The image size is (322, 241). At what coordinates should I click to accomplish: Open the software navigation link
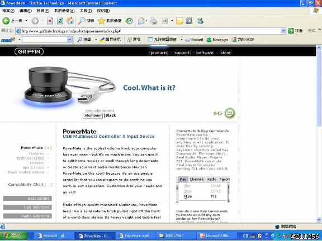205,52
